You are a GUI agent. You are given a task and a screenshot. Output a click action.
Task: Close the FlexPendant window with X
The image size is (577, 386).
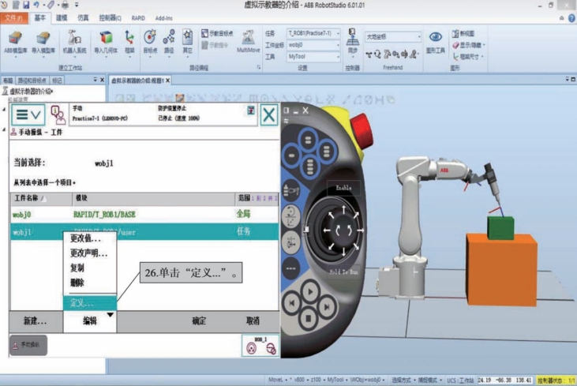[x=269, y=114]
